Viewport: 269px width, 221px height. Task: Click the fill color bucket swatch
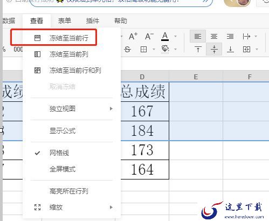click(165, 49)
